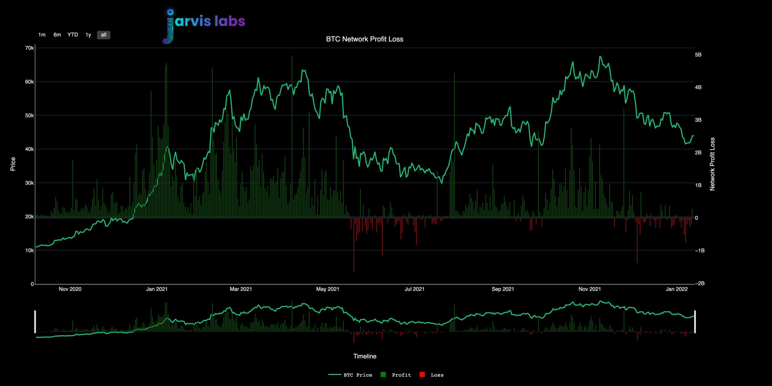The image size is (772, 386).
Task: Click the 5B right axis label
Action: pyautogui.click(x=698, y=55)
